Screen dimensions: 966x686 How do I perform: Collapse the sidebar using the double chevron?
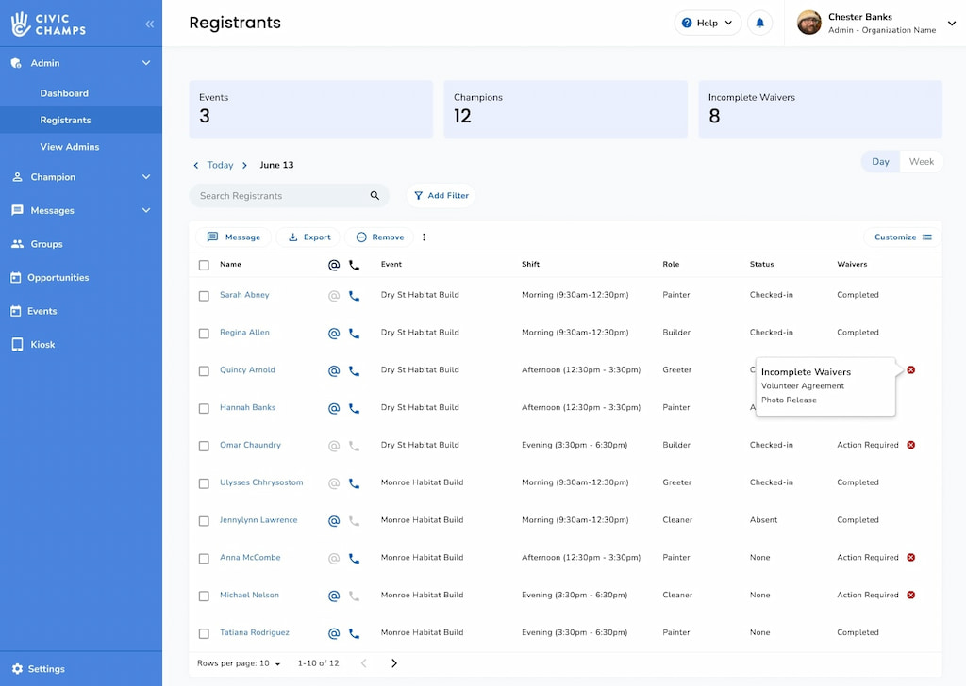[x=148, y=24]
